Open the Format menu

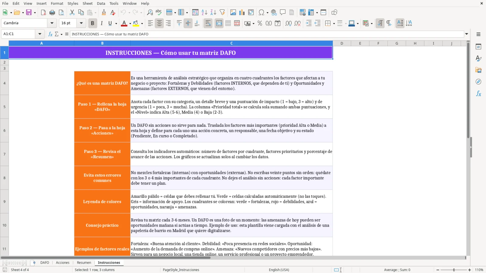[x=57, y=3]
